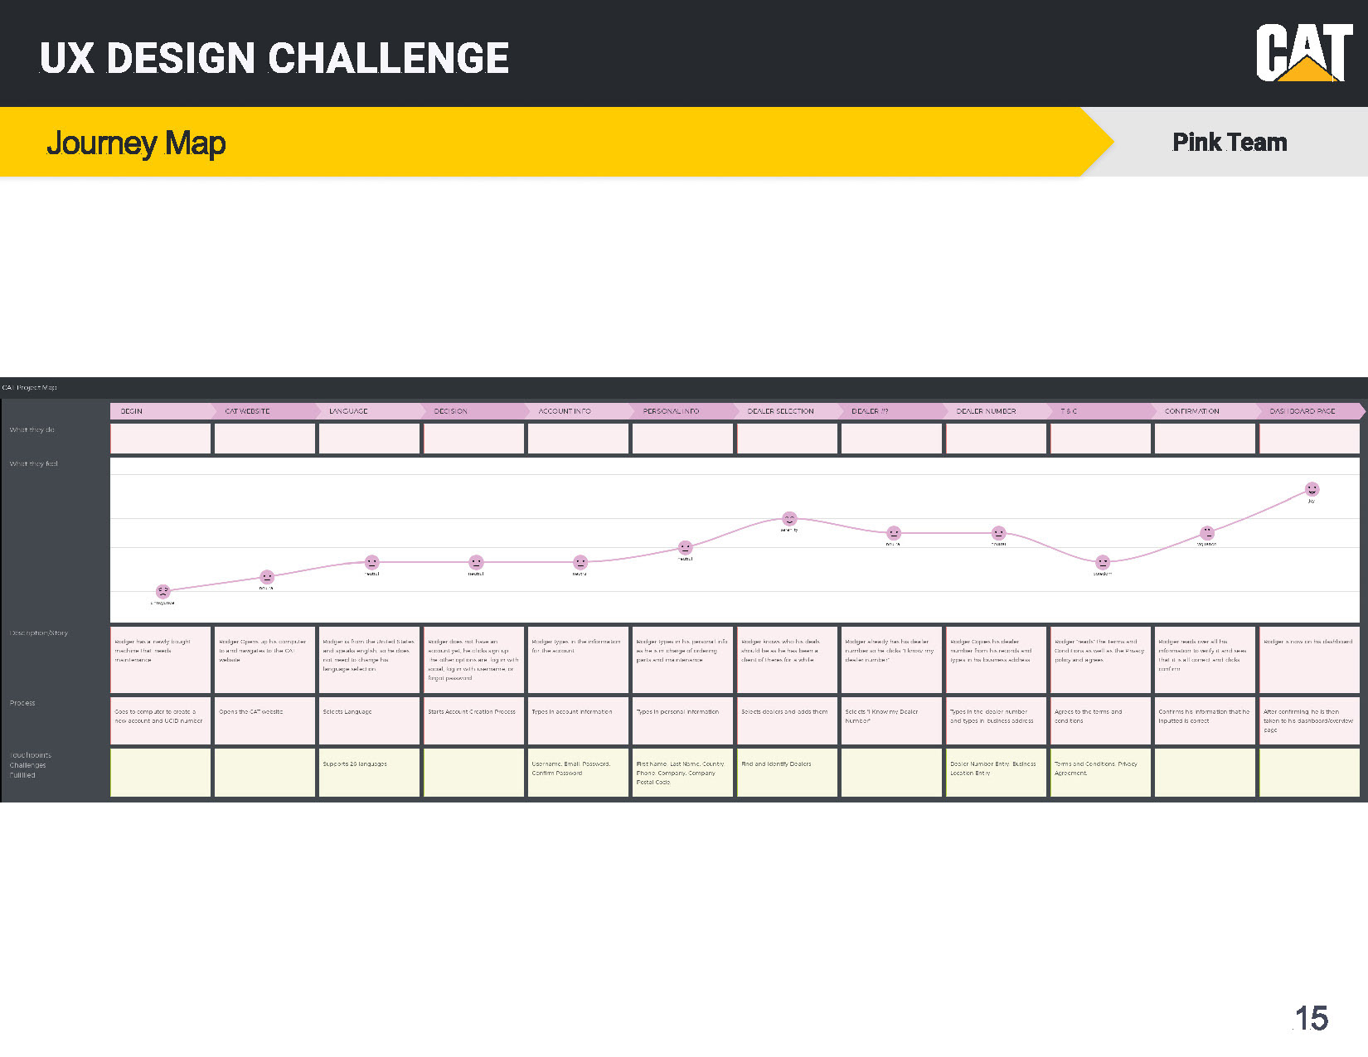The width and height of the screenshot is (1368, 1057).
Task: Click empty 'What they do' cell under DECISION
Action: click(x=473, y=439)
